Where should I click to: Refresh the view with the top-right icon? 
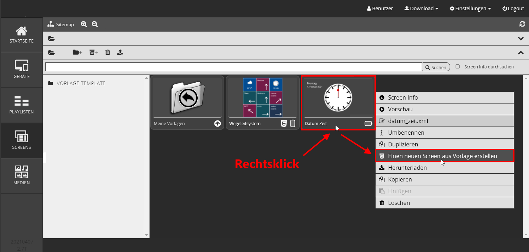[x=522, y=24]
